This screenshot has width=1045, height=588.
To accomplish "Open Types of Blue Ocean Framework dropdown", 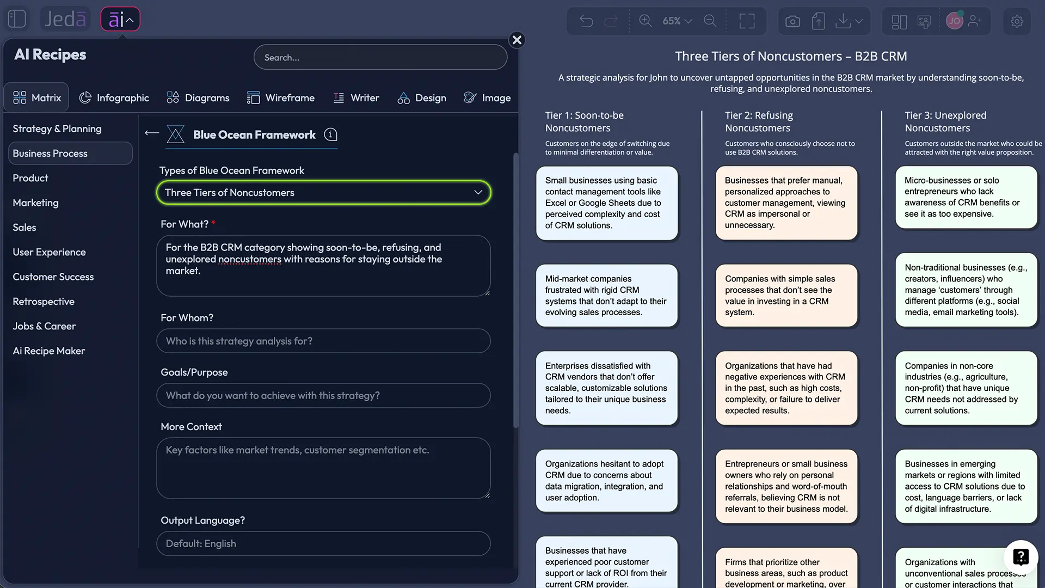I will click(323, 193).
